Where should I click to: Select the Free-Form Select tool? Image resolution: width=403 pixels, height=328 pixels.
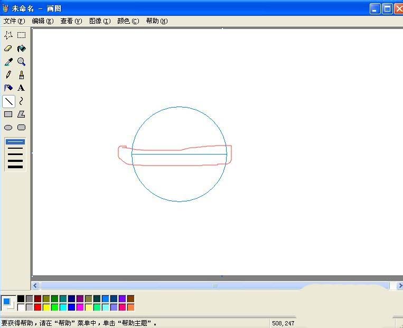[x=8, y=35]
